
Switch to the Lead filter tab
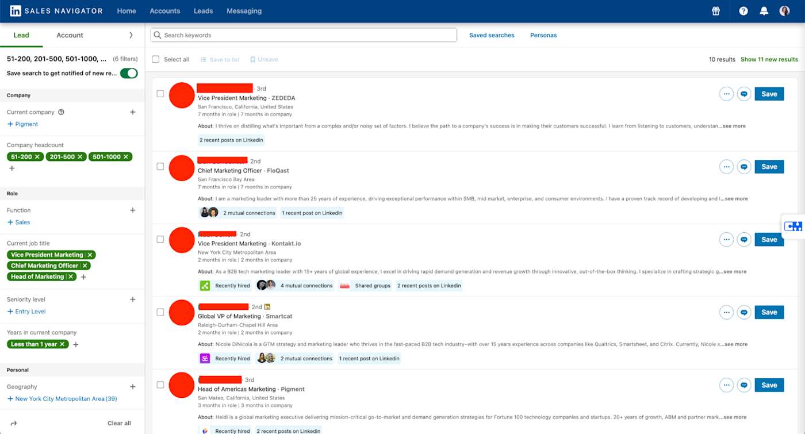(x=21, y=35)
